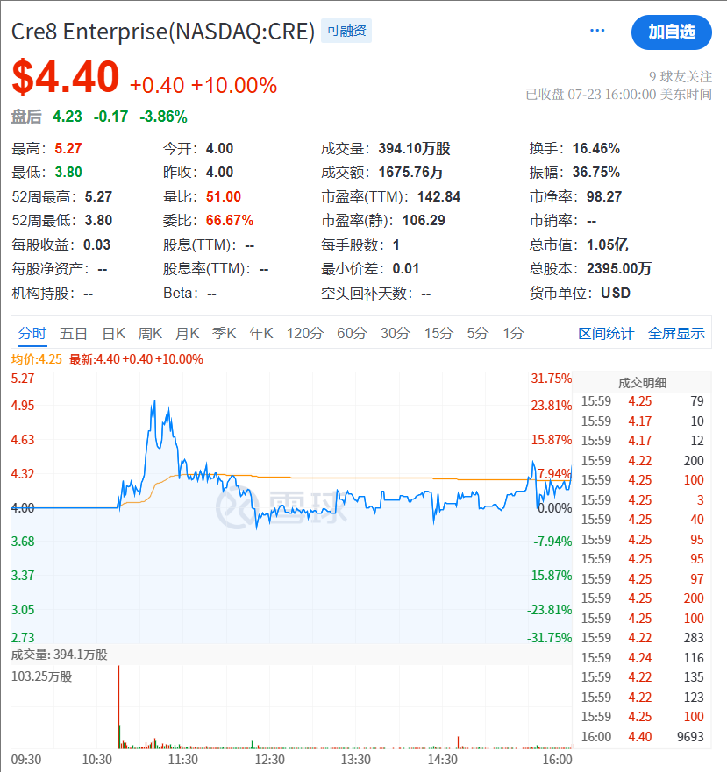Image resolution: width=727 pixels, height=772 pixels.
Task: Select the 15:59 trade of 79 shares
Action: (x=642, y=401)
